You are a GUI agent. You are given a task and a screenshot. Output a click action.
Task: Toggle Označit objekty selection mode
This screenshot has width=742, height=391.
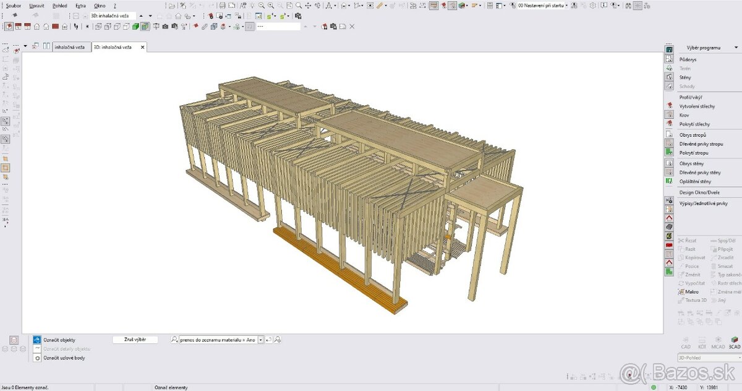coord(37,340)
